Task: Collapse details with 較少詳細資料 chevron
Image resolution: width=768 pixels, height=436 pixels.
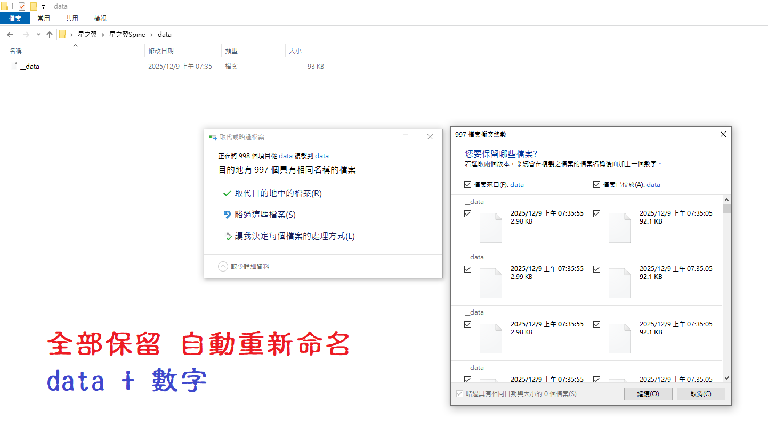Action: (223, 266)
